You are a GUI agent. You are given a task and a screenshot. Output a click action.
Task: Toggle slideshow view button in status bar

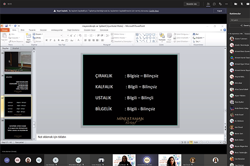(191, 142)
